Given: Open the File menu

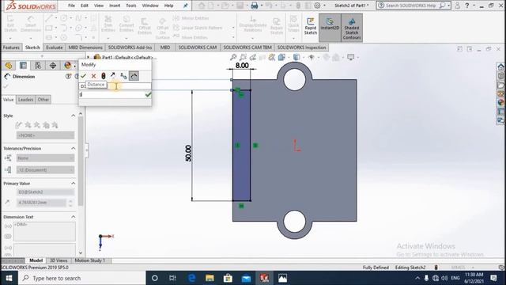Looking at the screenshot, I should (x=71, y=6).
